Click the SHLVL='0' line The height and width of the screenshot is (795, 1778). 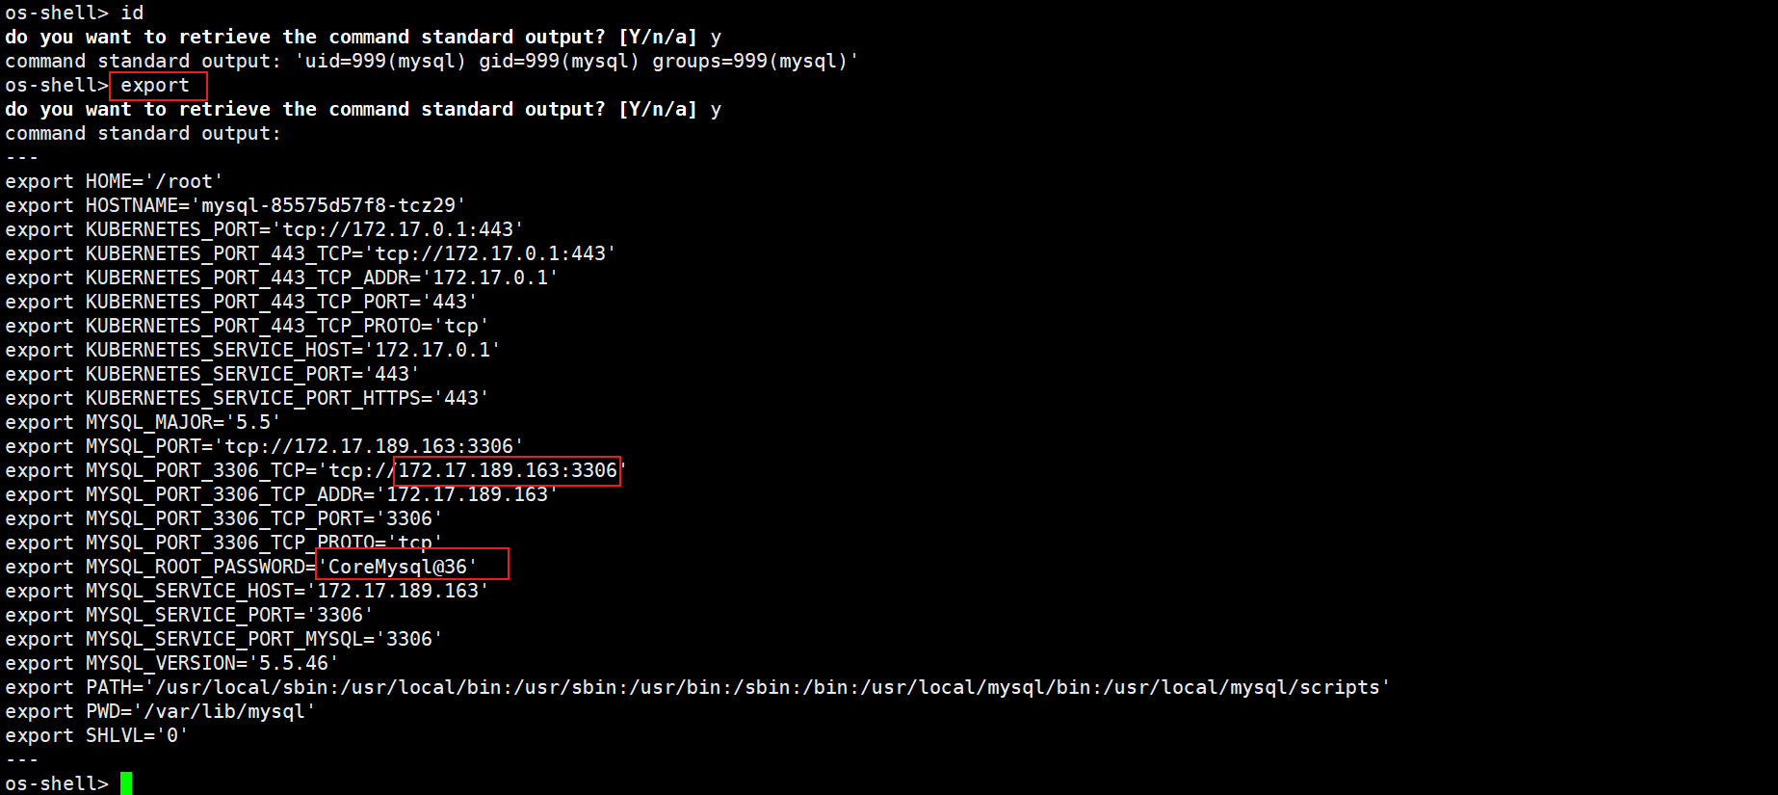point(96,735)
